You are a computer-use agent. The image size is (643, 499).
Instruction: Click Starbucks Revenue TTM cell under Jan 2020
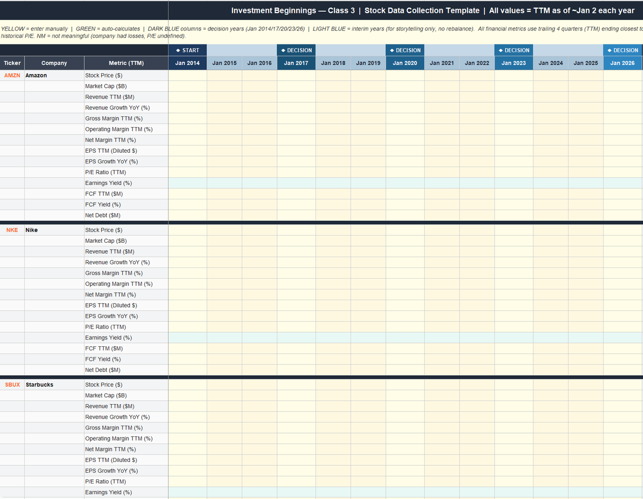pyautogui.click(x=405, y=406)
